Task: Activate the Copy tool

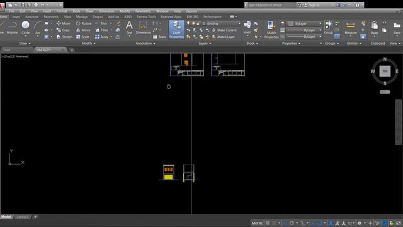Action: point(63,30)
